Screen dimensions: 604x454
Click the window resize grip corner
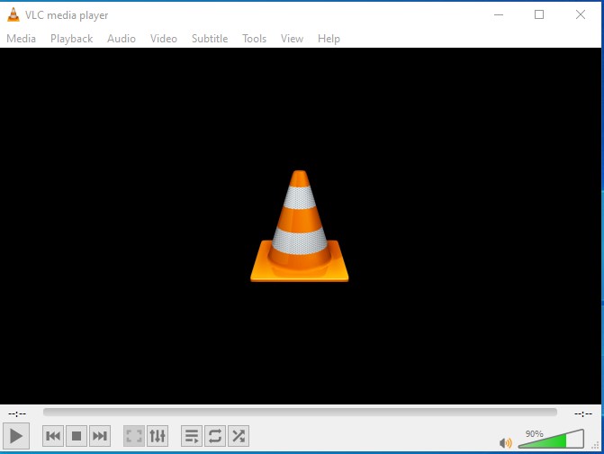tap(595, 446)
